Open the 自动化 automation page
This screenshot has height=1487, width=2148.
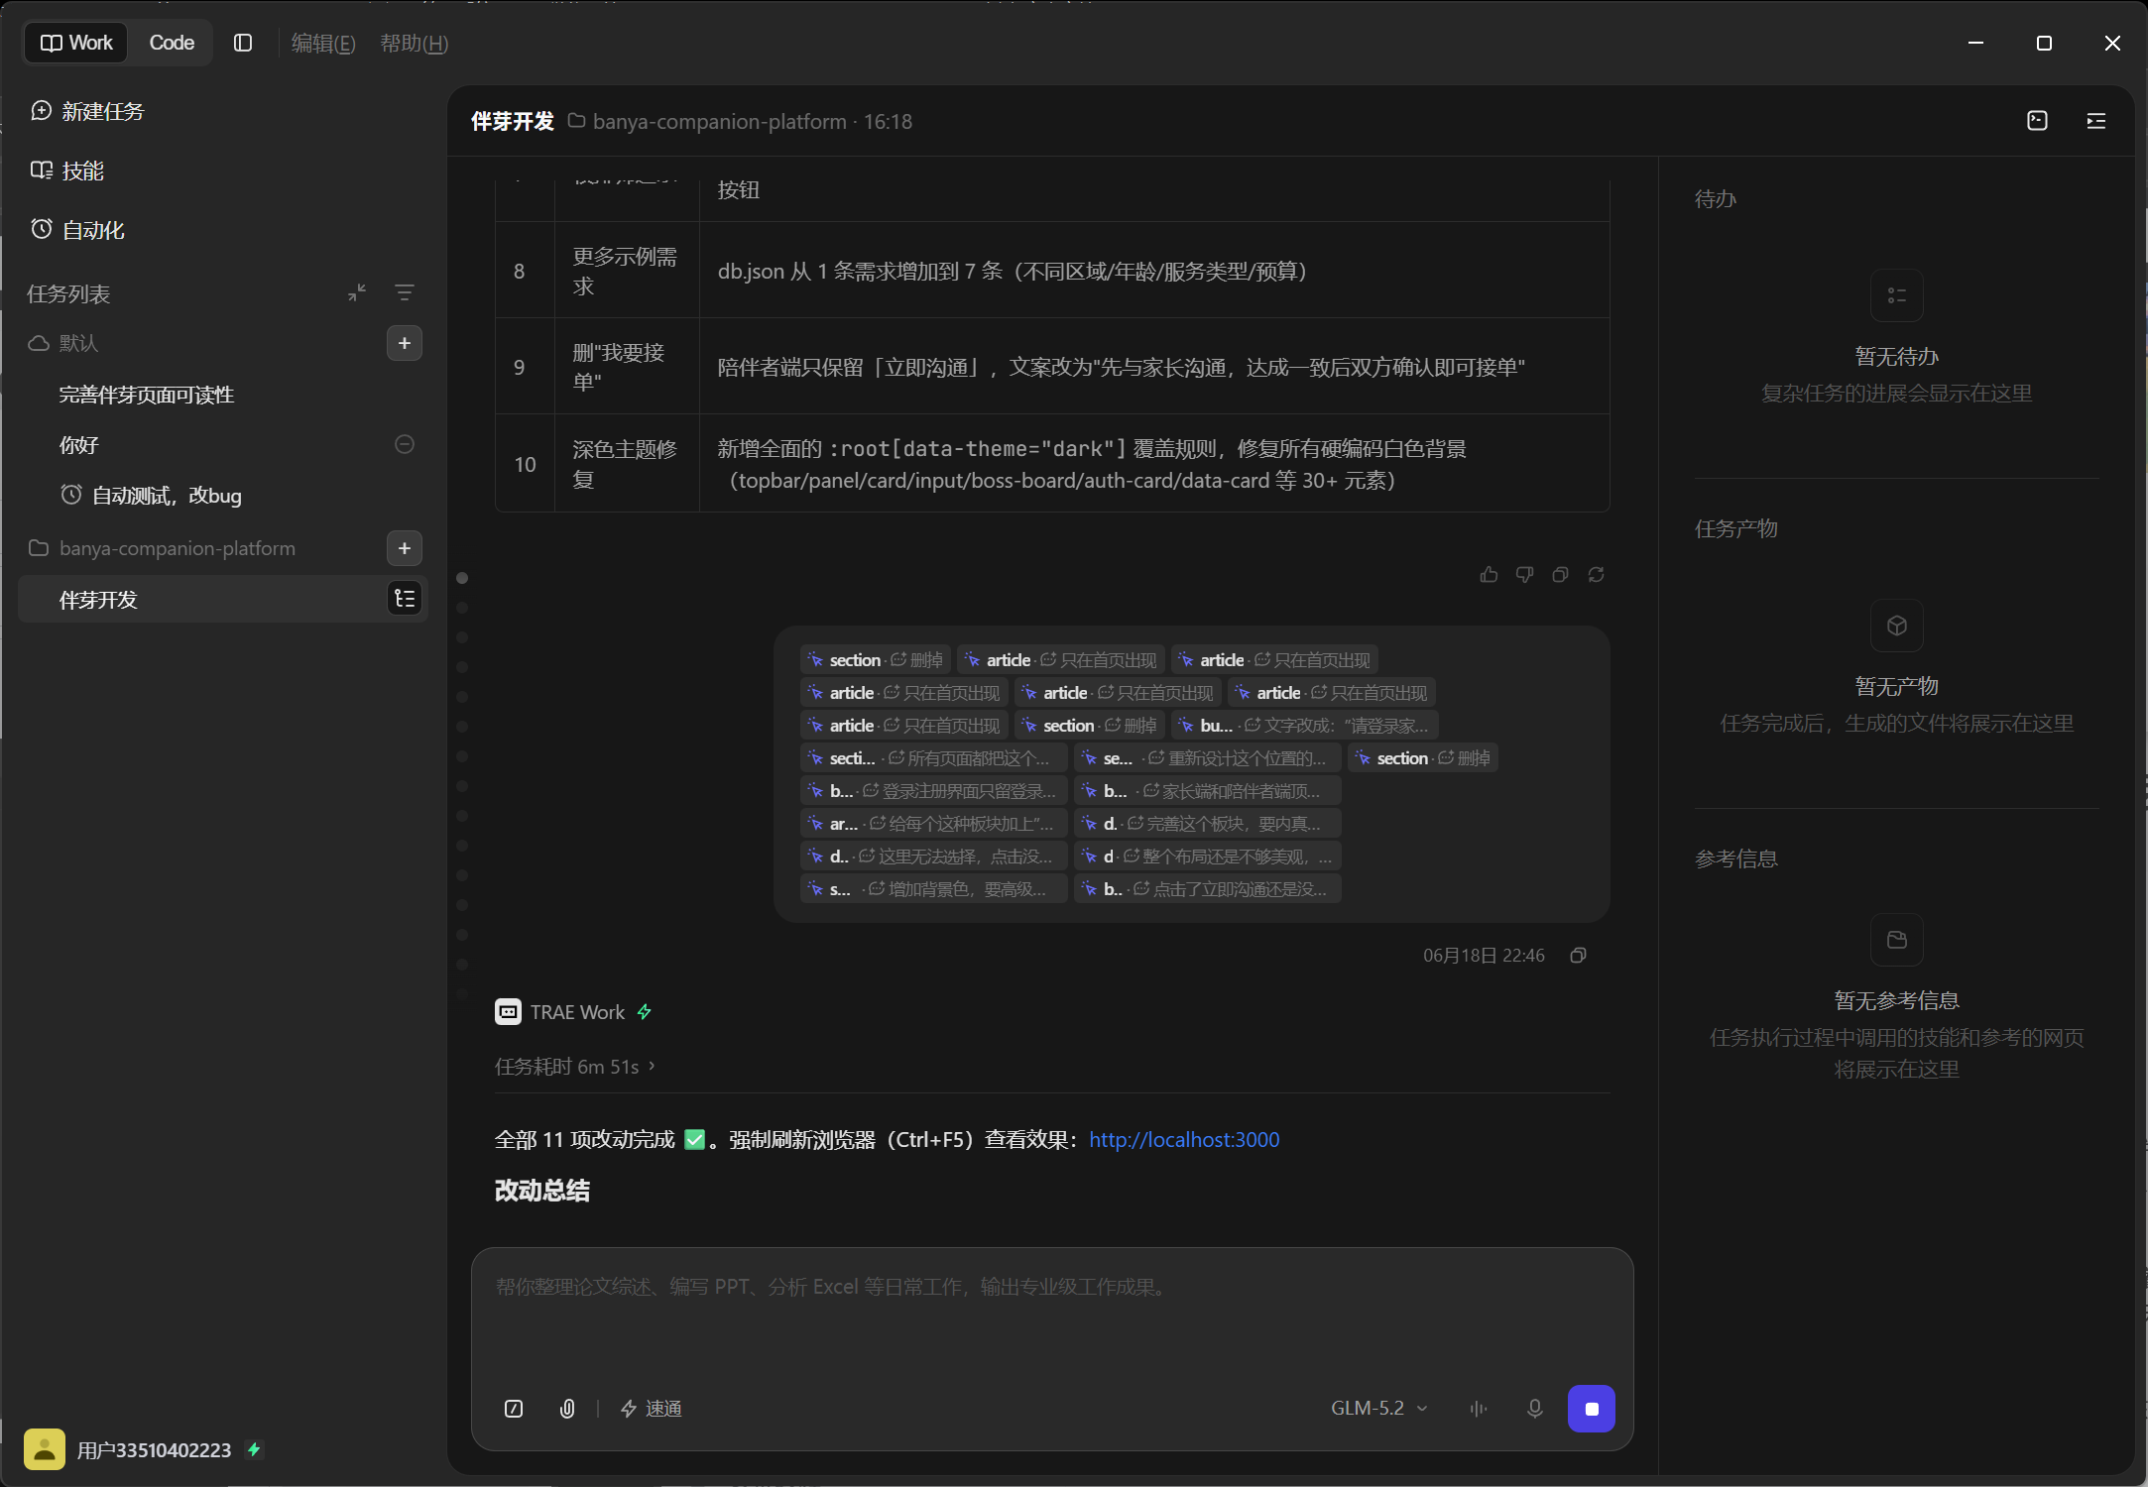77,230
